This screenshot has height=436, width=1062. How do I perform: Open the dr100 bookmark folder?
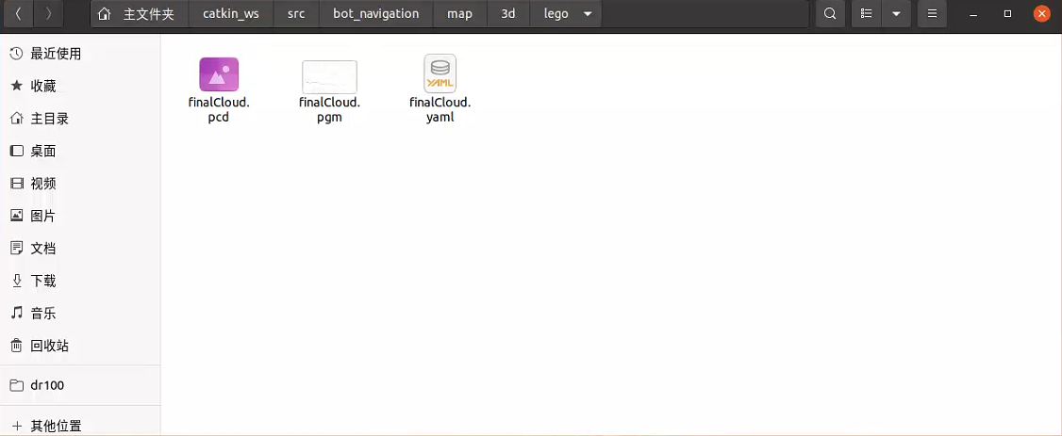(x=47, y=385)
